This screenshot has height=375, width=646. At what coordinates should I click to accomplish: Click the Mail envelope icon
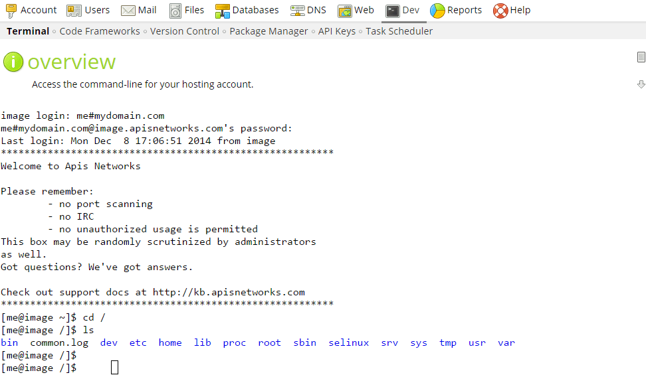pyautogui.click(x=128, y=11)
